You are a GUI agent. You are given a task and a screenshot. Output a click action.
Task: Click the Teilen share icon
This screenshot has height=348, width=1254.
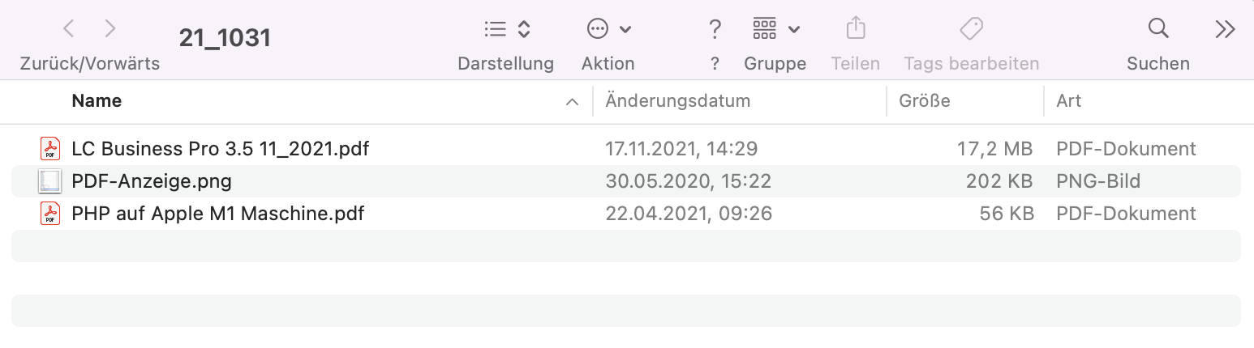[855, 29]
